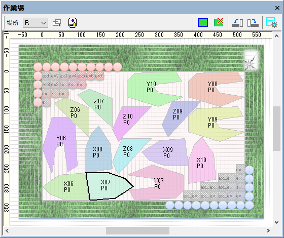Click the green rectangle add-area icon
This screenshot has height=238, width=284.
203,23
